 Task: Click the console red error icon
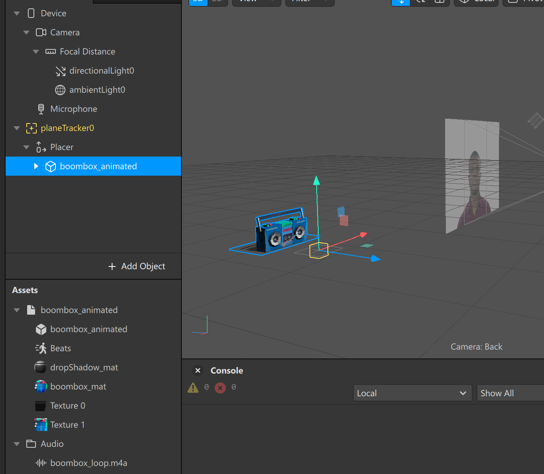(x=220, y=388)
